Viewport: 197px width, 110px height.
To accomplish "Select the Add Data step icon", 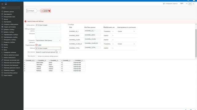I will point(2,12).
